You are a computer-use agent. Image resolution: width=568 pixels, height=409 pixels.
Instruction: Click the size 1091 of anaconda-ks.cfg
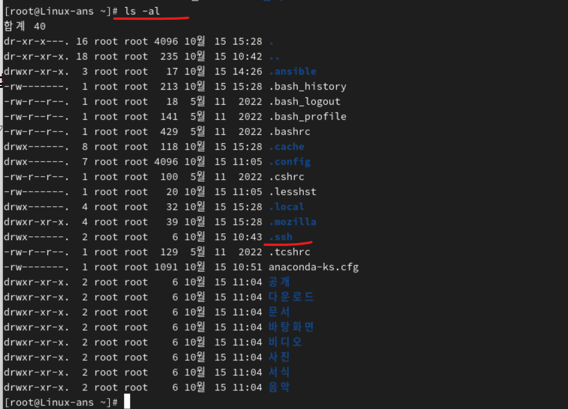pyautogui.click(x=166, y=267)
